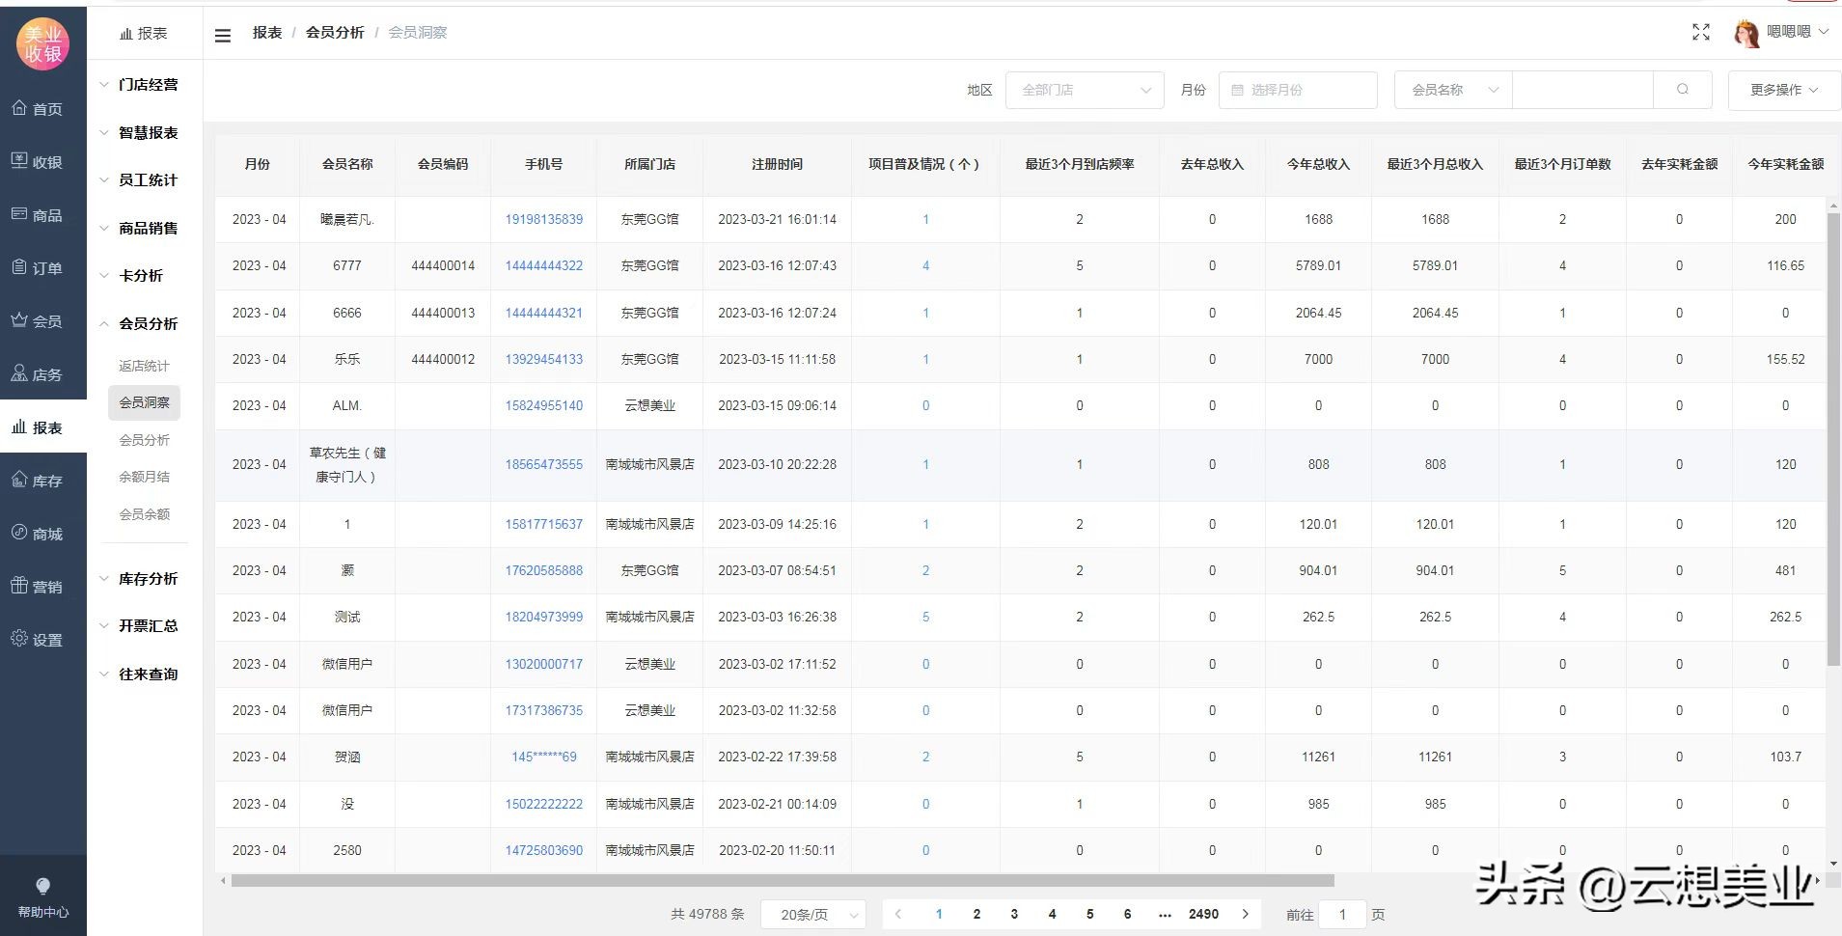Select the 会员 members icon
This screenshot has width=1842, height=936.
pyautogui.click(x=42, y=320)
